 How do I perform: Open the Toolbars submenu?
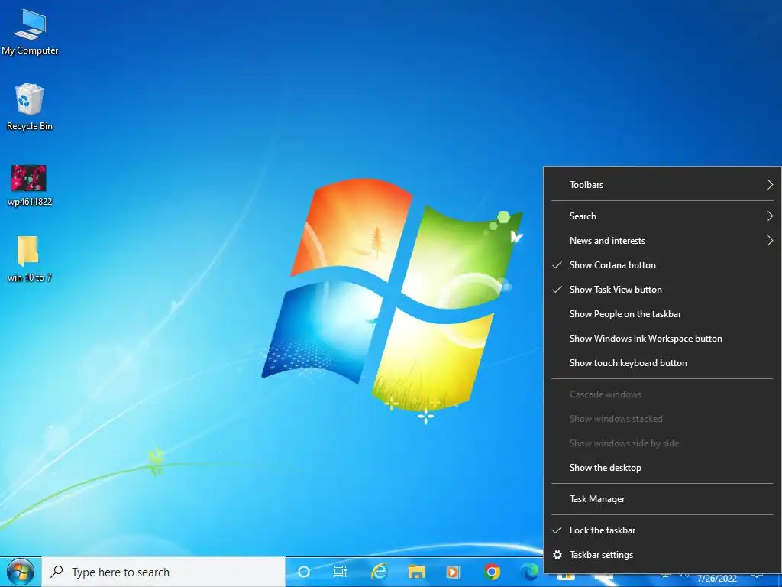point(662,185)
